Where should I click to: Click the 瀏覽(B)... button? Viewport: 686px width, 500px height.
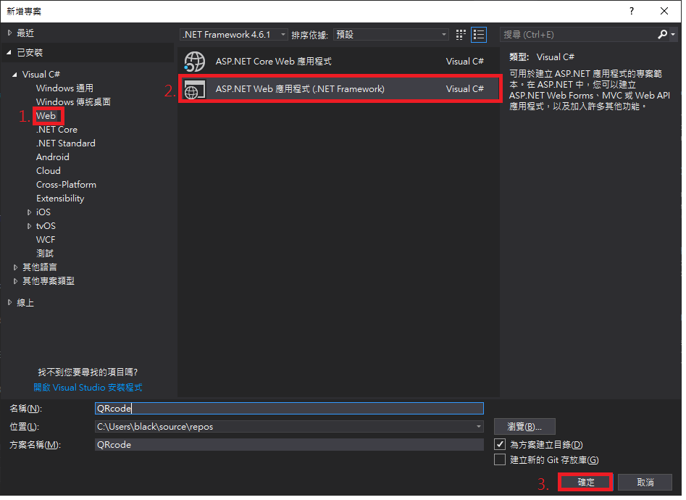(x=524, y=426)
